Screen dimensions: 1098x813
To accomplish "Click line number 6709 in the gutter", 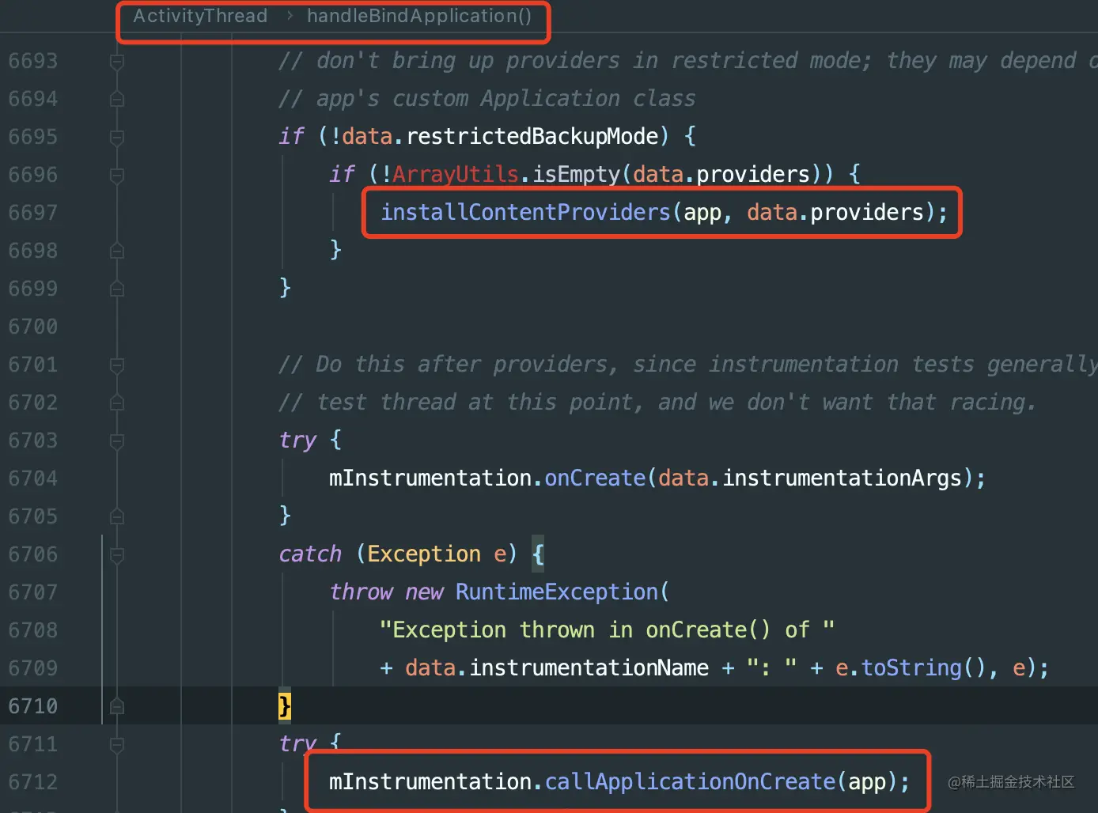I will 33,668.
